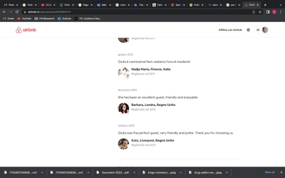Close the Mail tab

click(x=110, y=5)
